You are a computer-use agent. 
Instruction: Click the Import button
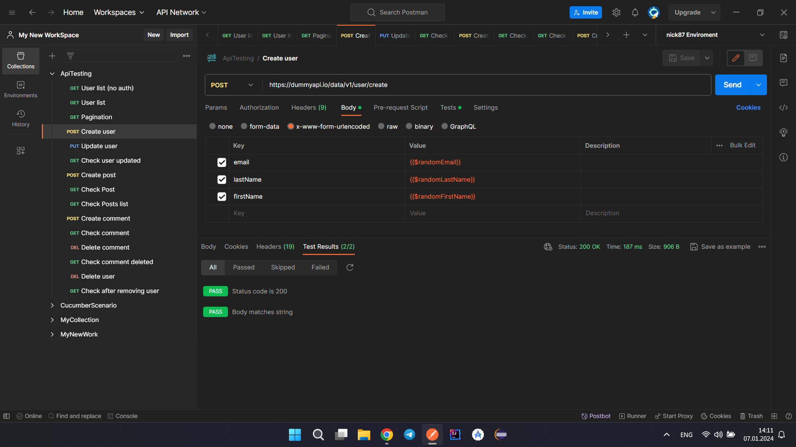179,35
